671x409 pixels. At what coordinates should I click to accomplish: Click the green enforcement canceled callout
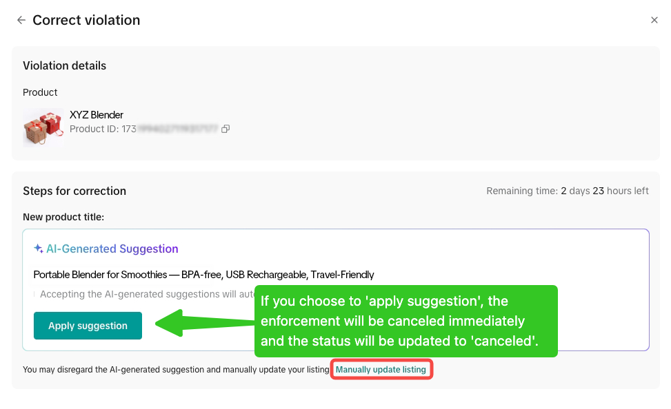point(405,321)
